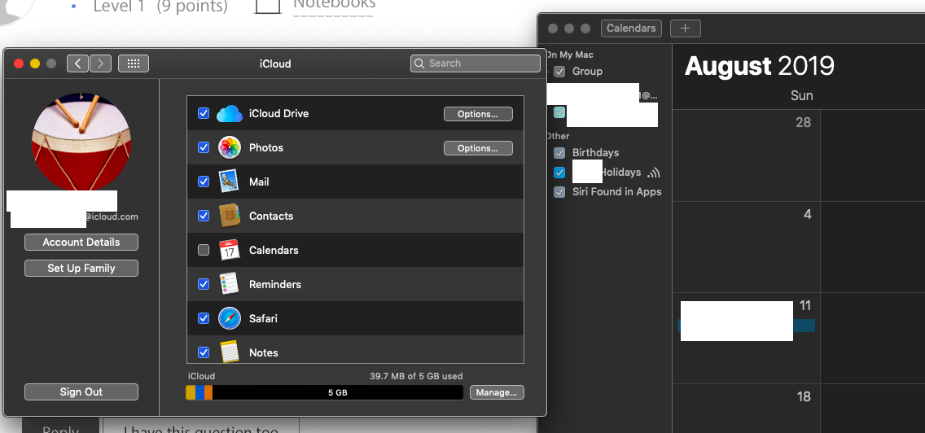Click the Search field in iCloud window
Viewport: 925px width, 433px height.
(x=476, y=63)
